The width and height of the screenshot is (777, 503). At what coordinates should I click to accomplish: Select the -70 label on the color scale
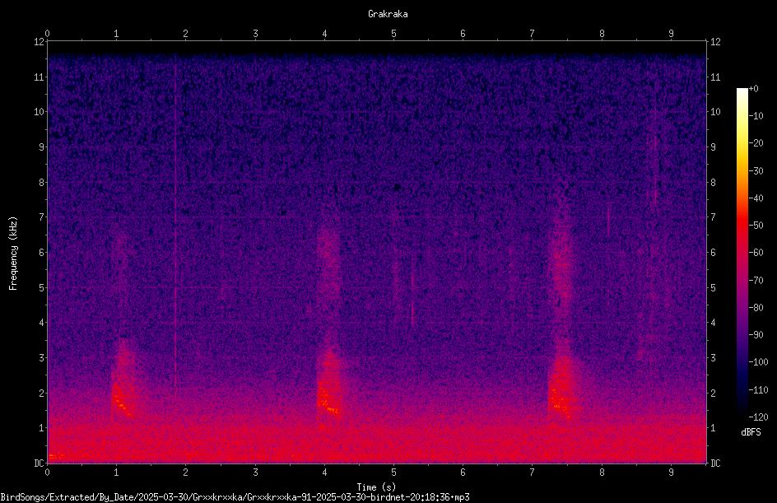click(756, 281)
